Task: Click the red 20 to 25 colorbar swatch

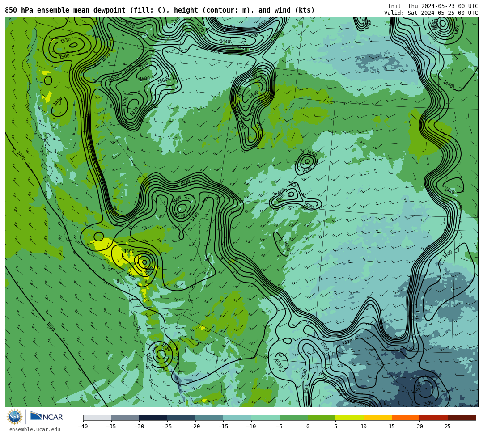Action: [434, 418]
